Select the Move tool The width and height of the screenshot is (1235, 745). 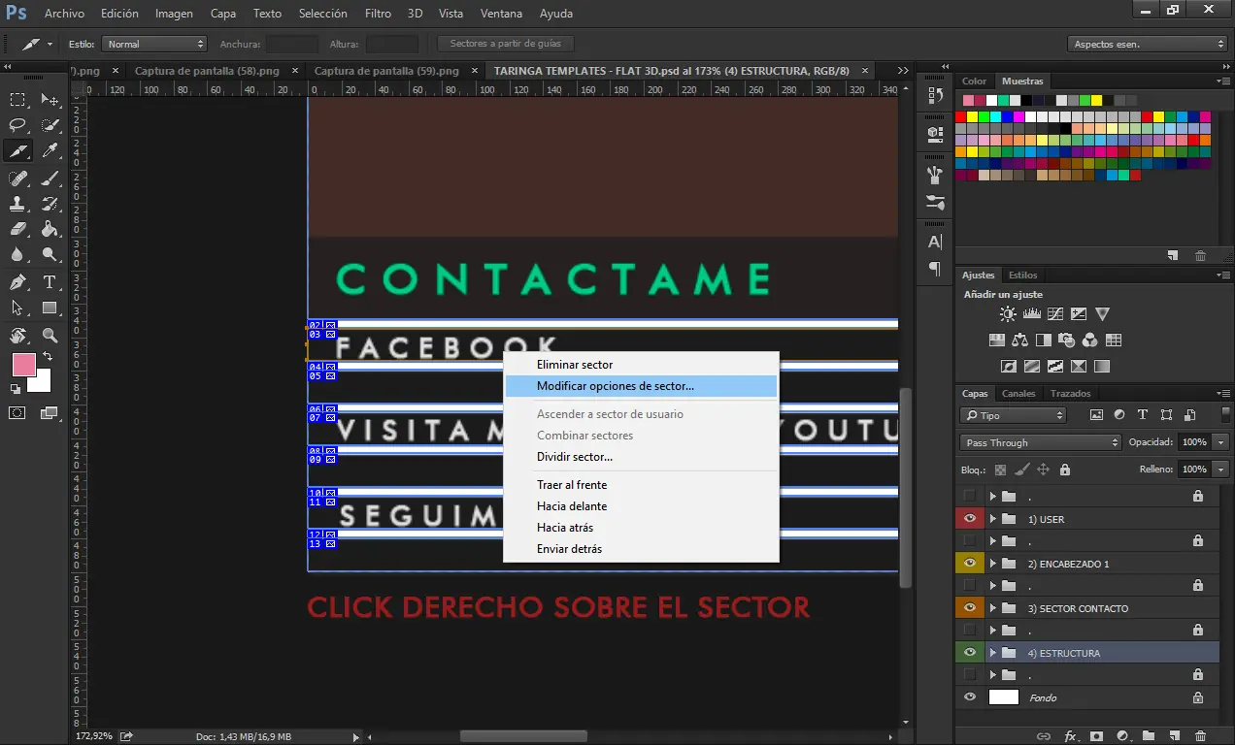(x=50, y=99)
